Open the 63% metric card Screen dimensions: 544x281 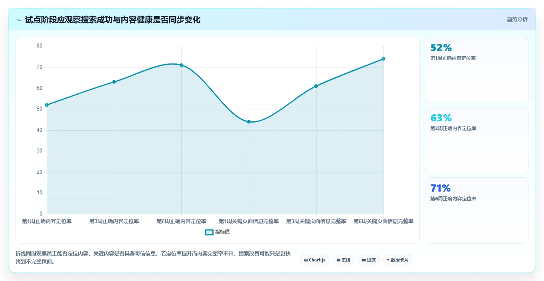point(476,140)
